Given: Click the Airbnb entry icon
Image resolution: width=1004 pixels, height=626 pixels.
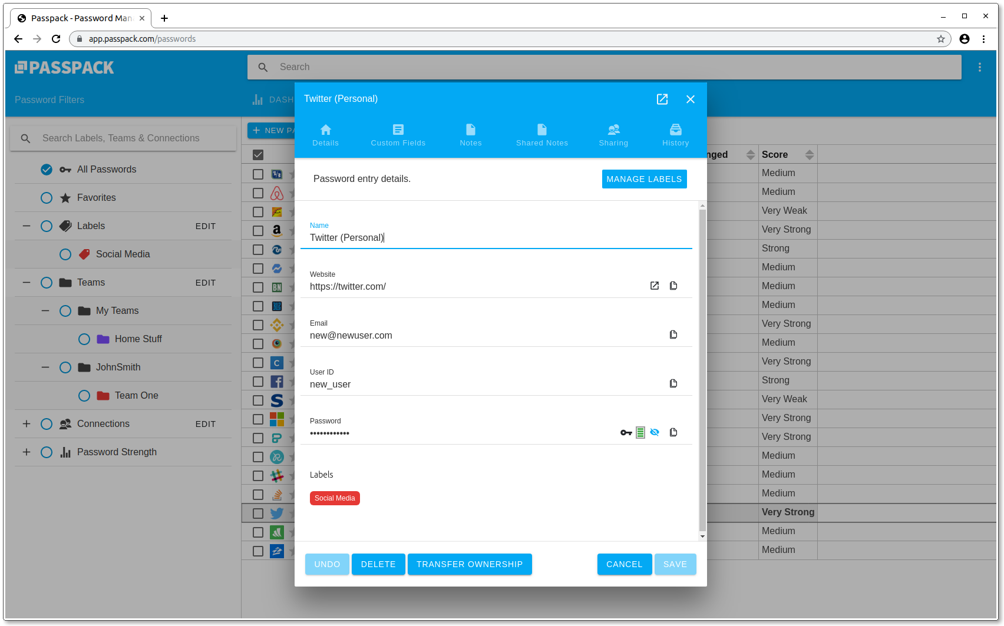Looking at the screenshot, I should point(277,193).
